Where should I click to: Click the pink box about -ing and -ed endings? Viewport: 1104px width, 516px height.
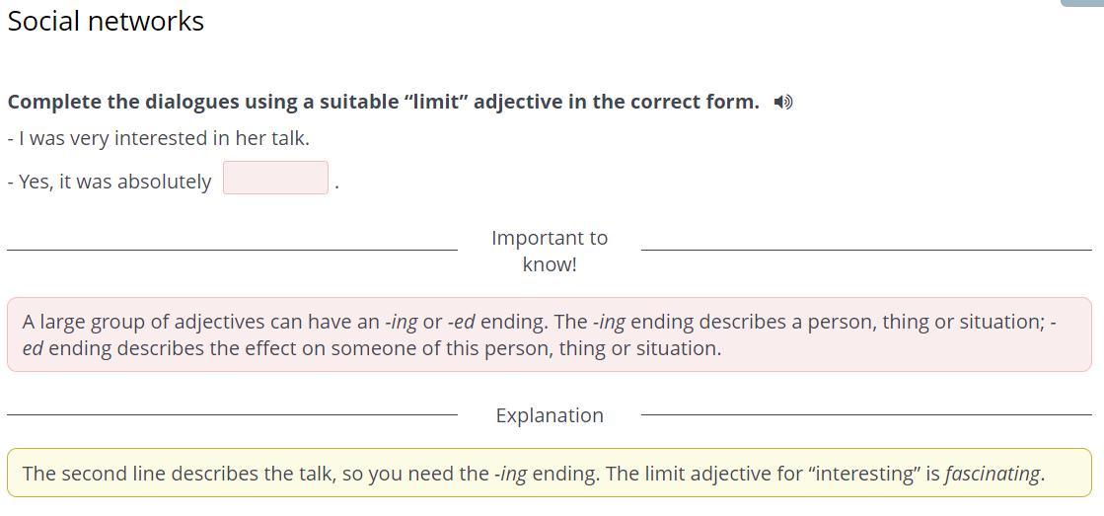click(550, 334)
